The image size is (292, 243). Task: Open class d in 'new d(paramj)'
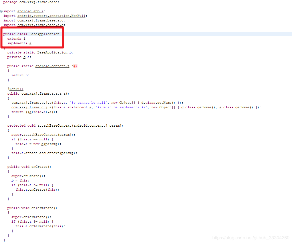click(42, 144)
